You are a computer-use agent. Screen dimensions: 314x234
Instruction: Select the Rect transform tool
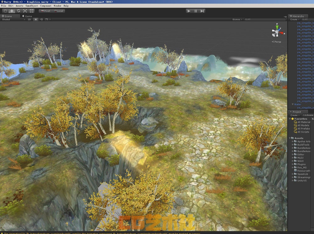coord(31,11)
